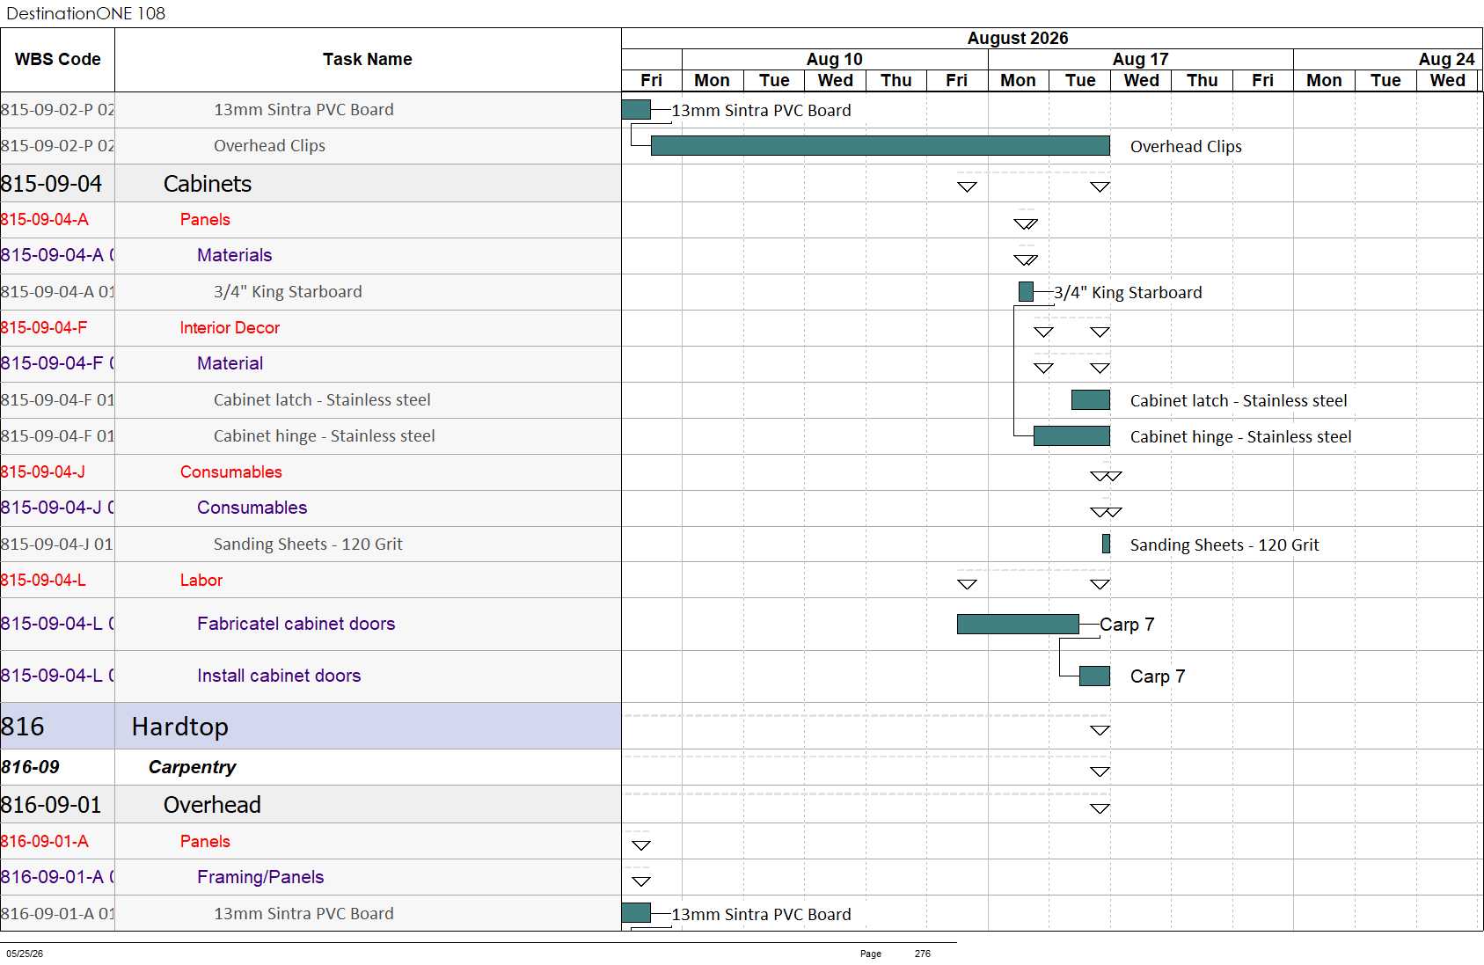Viewport: 1484px width, 965px height.
Task: Select the Cabinet hinge - Stainless steel bar
Action: tap(1071, 436)
